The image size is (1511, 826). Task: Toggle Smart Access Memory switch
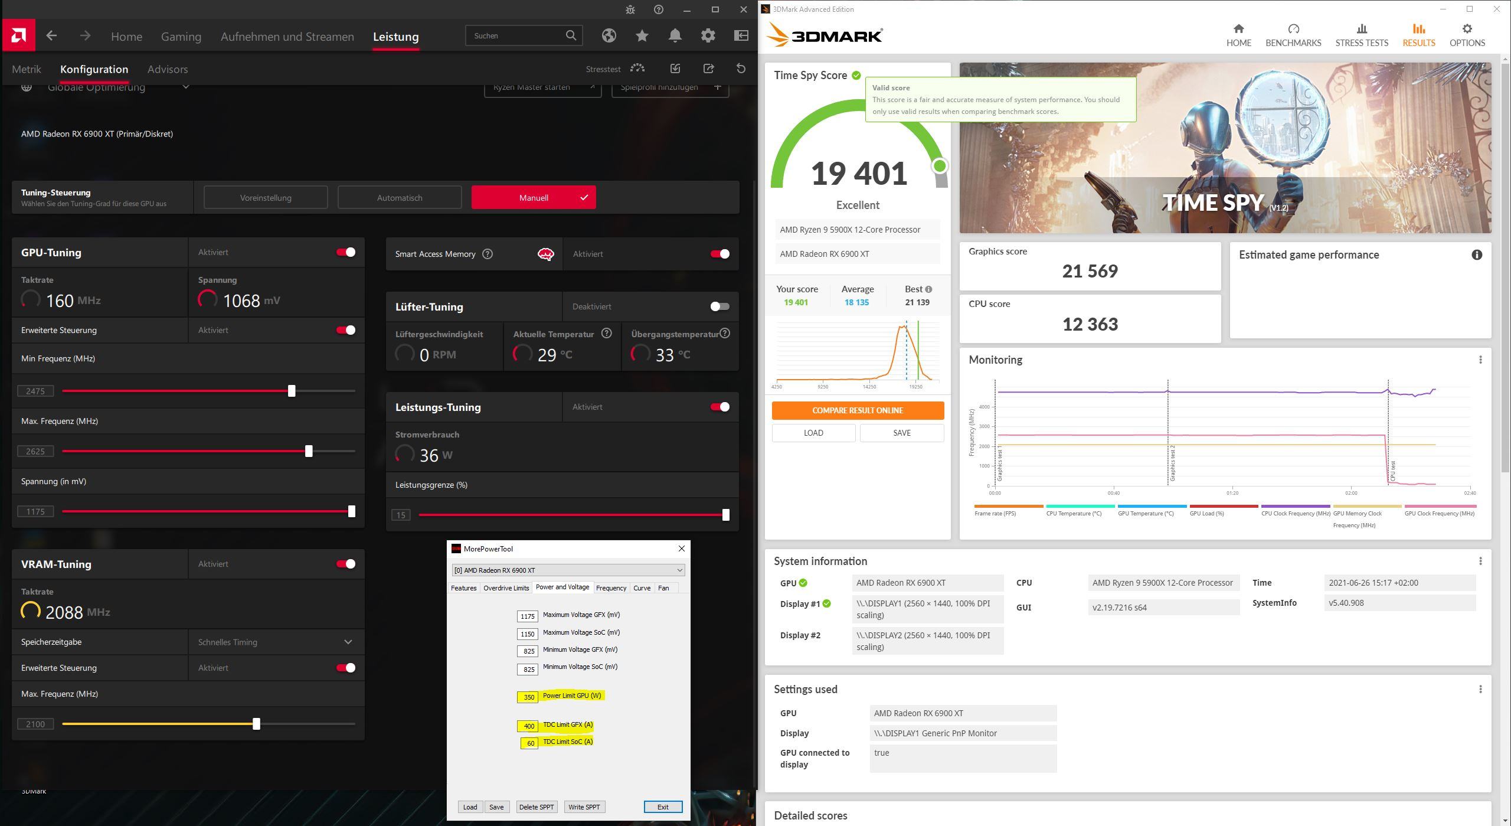720,254
